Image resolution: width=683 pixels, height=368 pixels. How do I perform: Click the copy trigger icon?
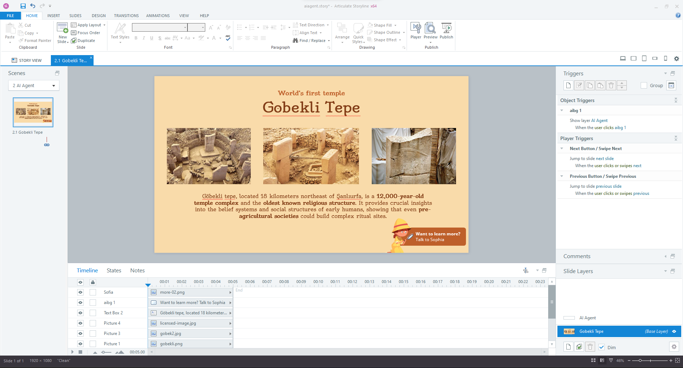pos(590,85)
